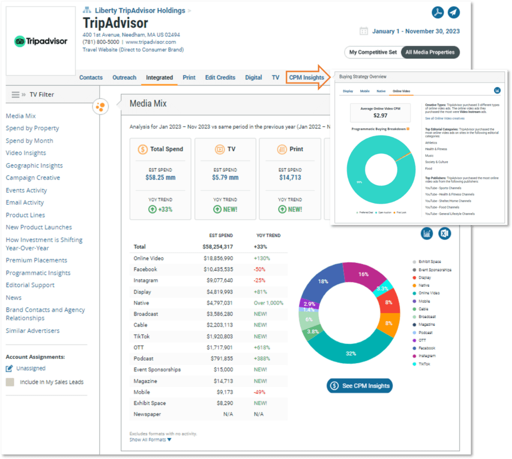Click the orange dots Media Mix icon
Image resolution: width=512 pixels, height=459 pixels.
(100, 106)
